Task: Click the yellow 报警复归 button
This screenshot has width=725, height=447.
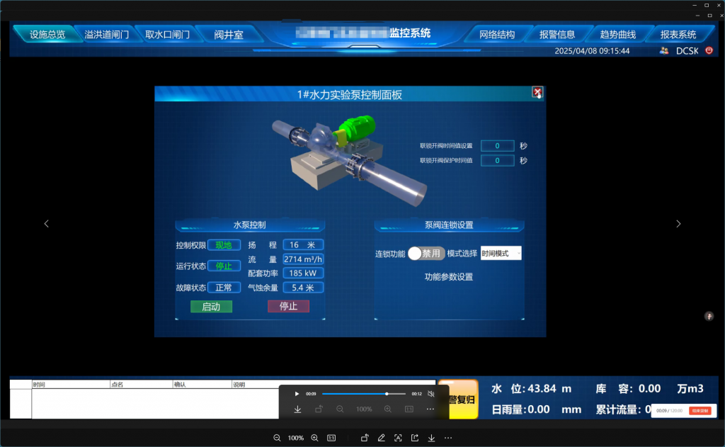Action: 458,399
